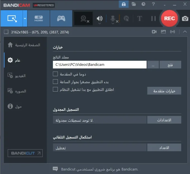Take a screenshot with camera icon
Screen dimensions: 190x174
185,19
